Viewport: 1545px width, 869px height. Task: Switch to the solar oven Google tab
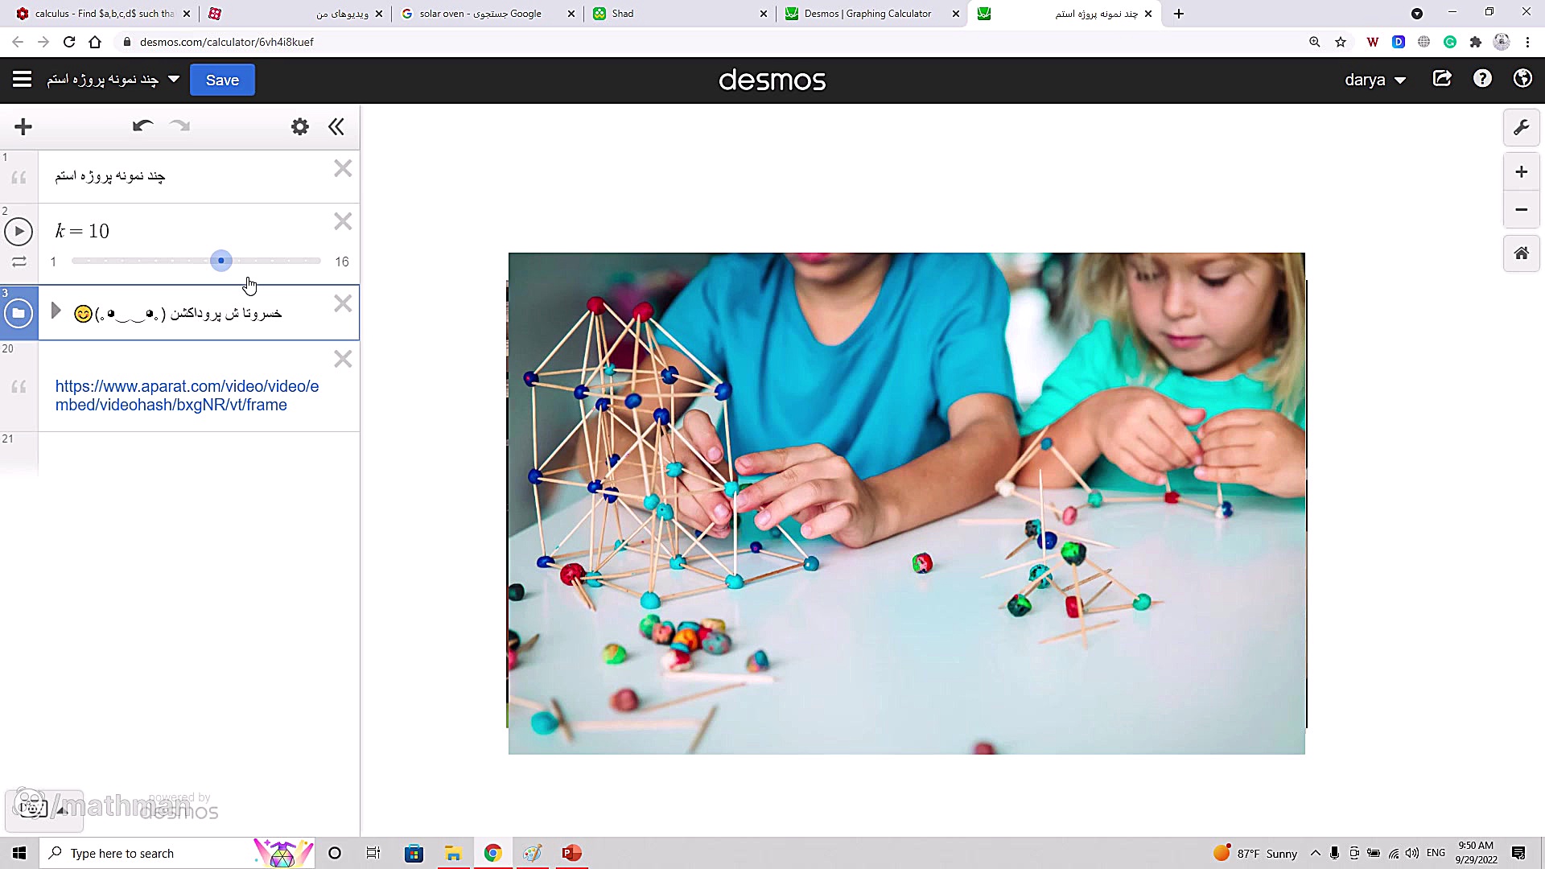(480, 14)
